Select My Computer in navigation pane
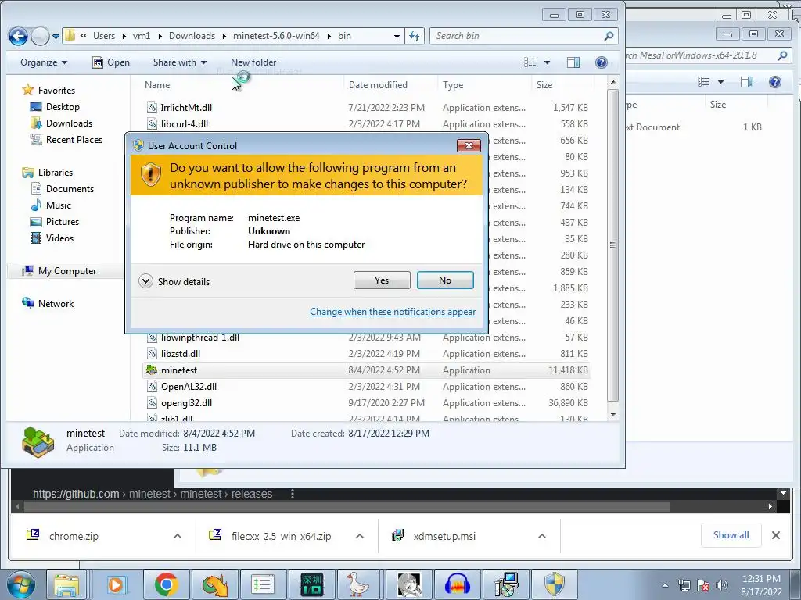 pos(67,271)
